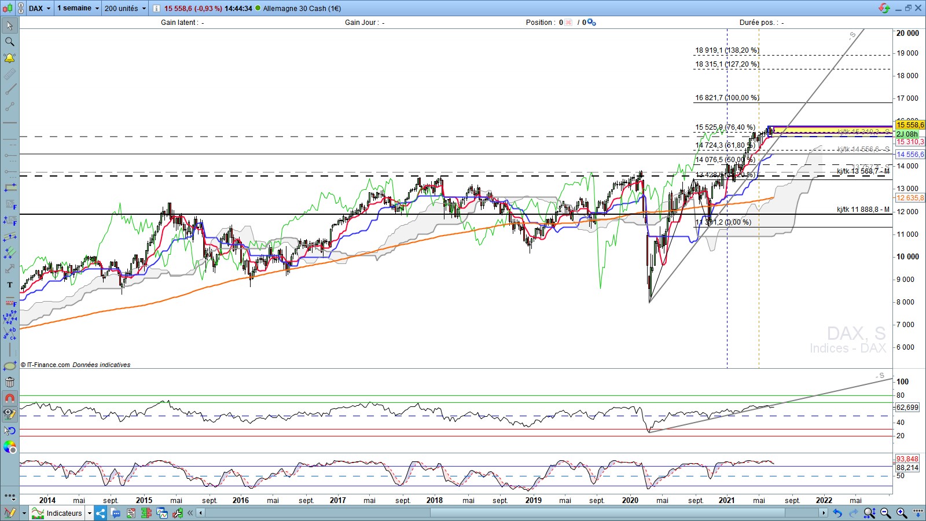926x521 pixels.
Task: Open the multi-chart windows icon
Action: 162,513
